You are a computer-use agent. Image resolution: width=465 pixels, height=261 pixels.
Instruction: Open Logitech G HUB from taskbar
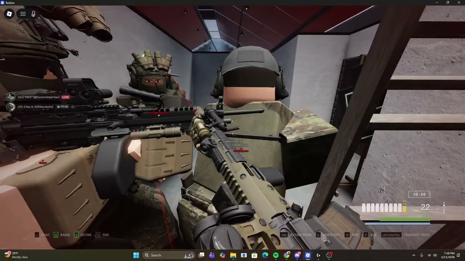319,255
